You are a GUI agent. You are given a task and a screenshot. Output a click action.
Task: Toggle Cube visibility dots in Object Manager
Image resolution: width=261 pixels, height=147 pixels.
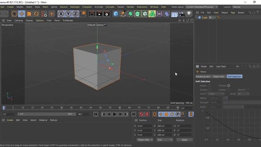click(213, 18)
